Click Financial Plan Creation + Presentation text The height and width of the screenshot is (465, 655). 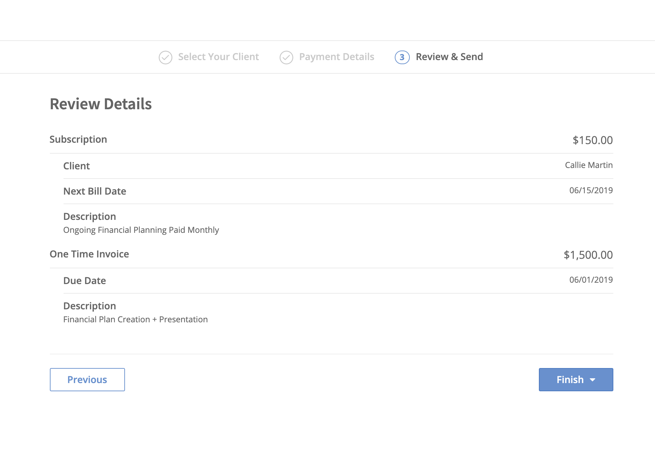[135, 320]
